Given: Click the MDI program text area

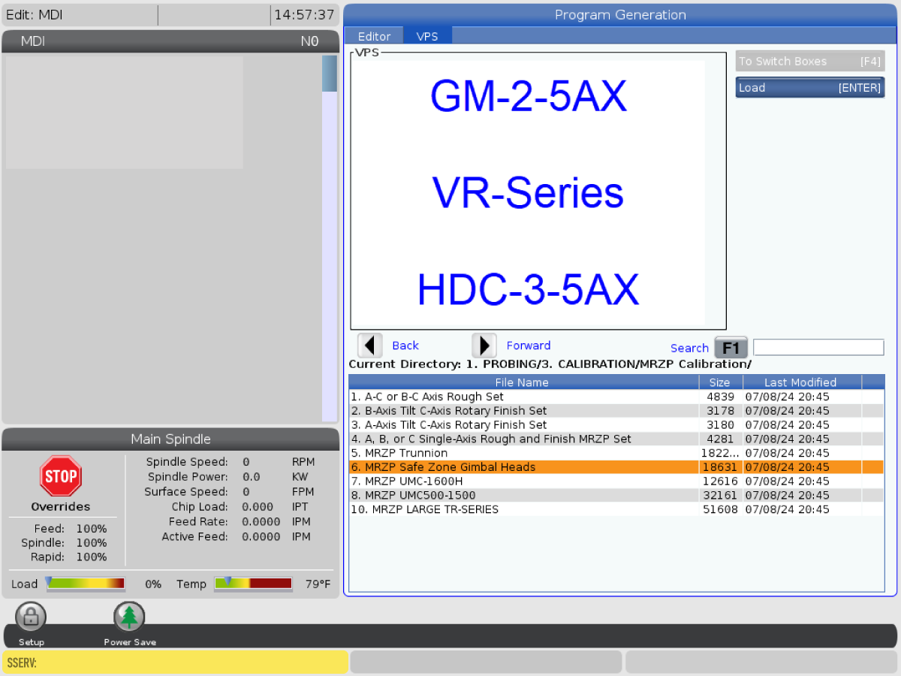Looking at the screenshot, I should (125, 113).
